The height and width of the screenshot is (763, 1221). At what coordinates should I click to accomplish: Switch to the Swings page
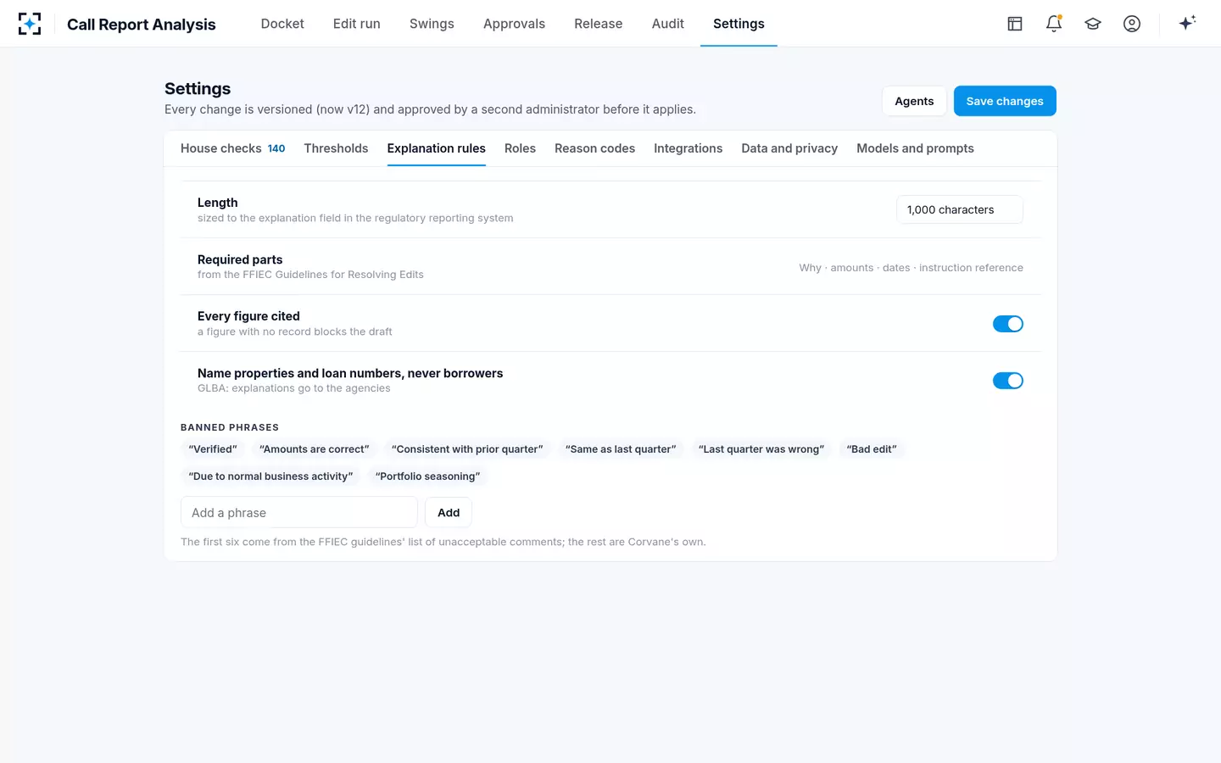[432, 24]
